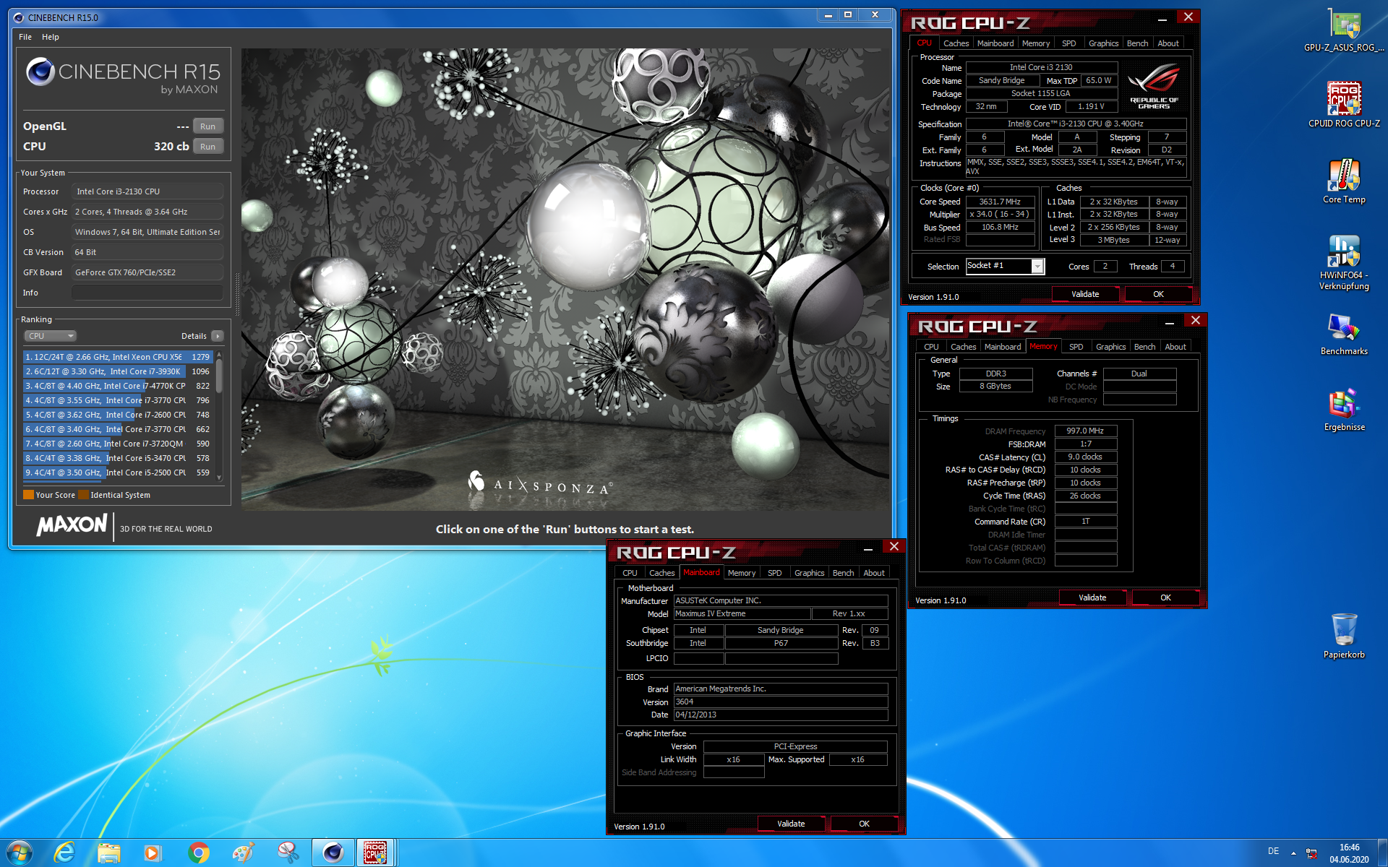Switch to Caches tab in top CPU-Z window

click(956, 43)
